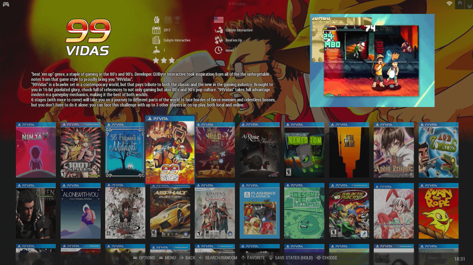The height and width of the screenshot is (265, 473).
Task: Click SEARCH/RANDOM in the help bar
Action: tap(218, 258)
